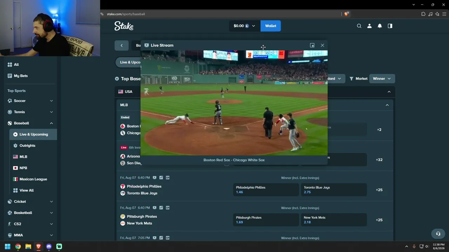The height and width of the screenshot is (252, 449).
Task: Open the user profile menu icon
Action: 369,26
